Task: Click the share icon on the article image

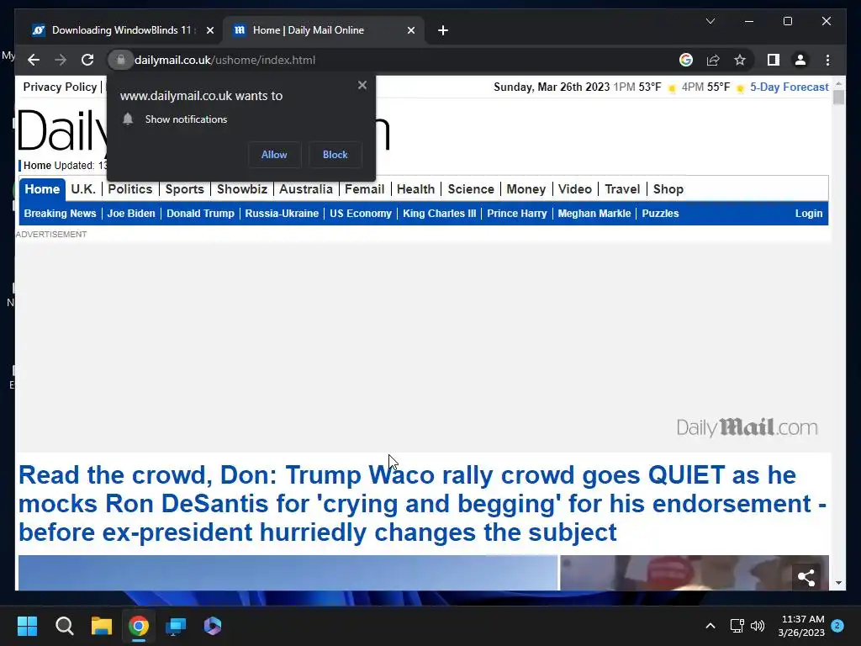Action: click(806, 577)
